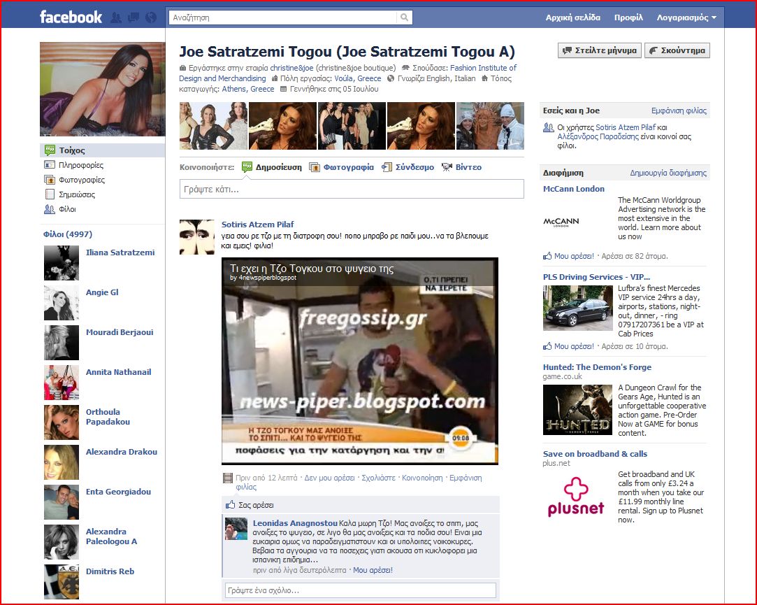The width and height of the screenshot is (757, 605).
Task: Click the Γράψτε ένα σχόλιο comment box
Action: pyautogui.click(x=360, y=590)
